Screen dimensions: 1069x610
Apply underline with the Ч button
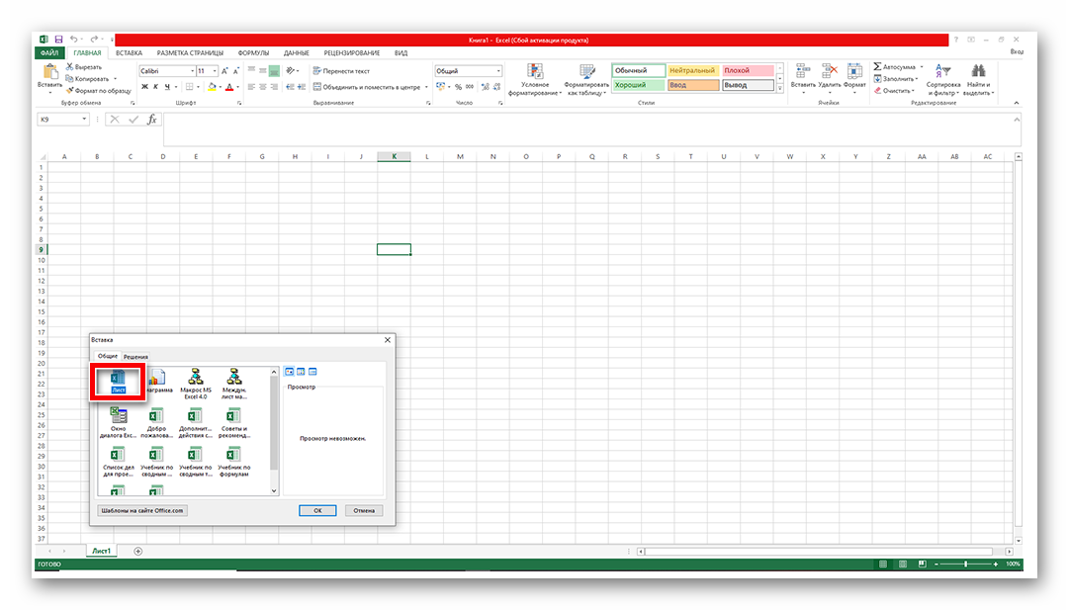pos(167,87)
